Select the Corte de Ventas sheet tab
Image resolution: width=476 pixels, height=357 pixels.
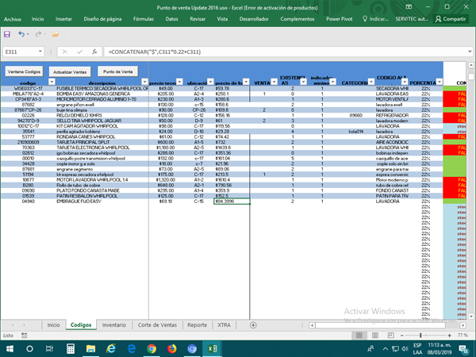157,325
